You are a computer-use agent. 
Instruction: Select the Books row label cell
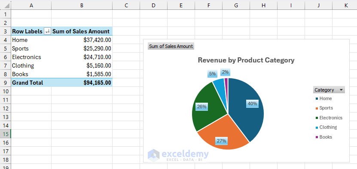pyautogui.click(x=31, y=74)
